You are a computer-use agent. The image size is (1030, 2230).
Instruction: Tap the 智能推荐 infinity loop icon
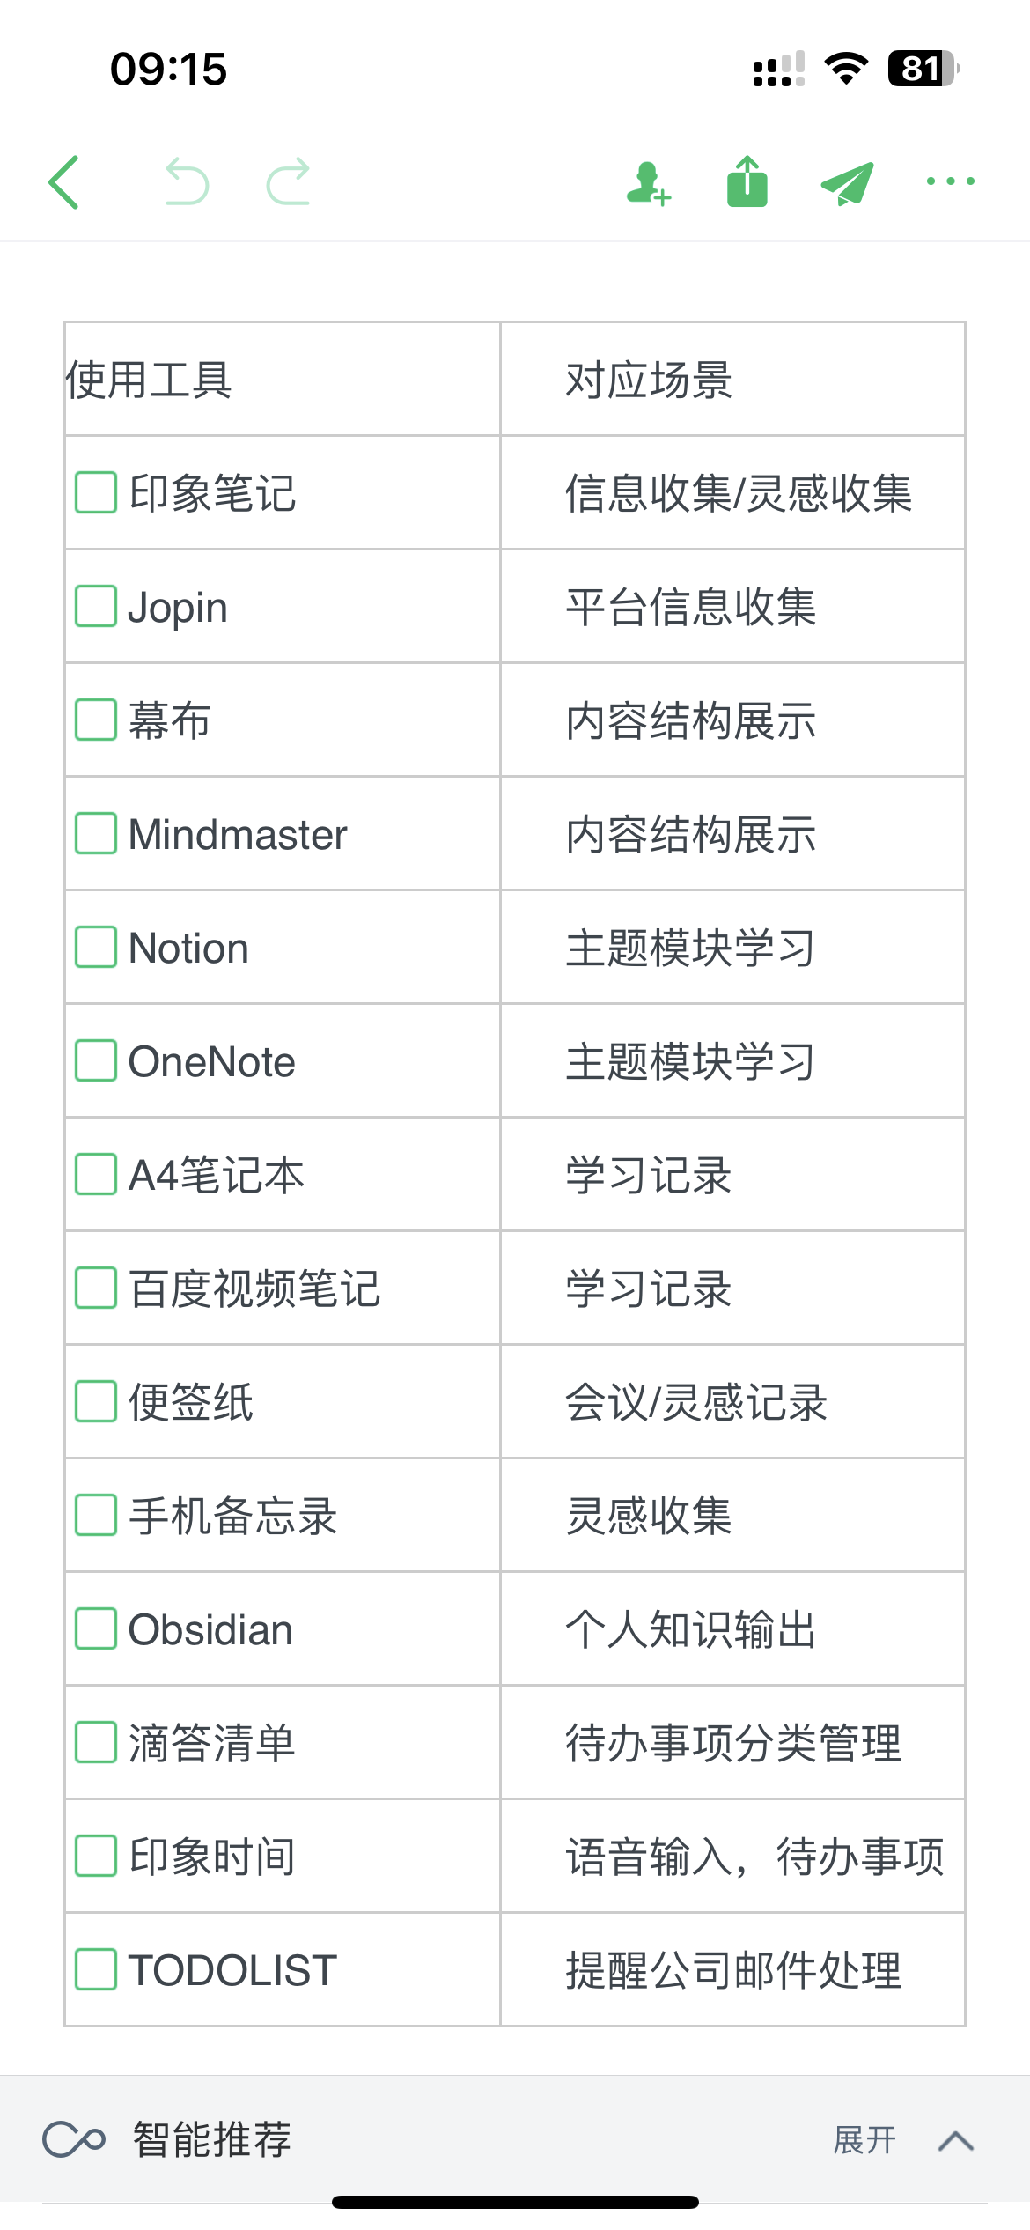click(x=74, y=2139)
